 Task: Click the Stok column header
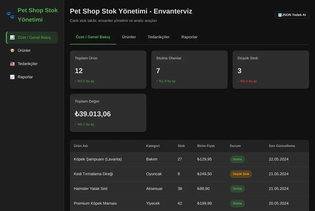181,146
